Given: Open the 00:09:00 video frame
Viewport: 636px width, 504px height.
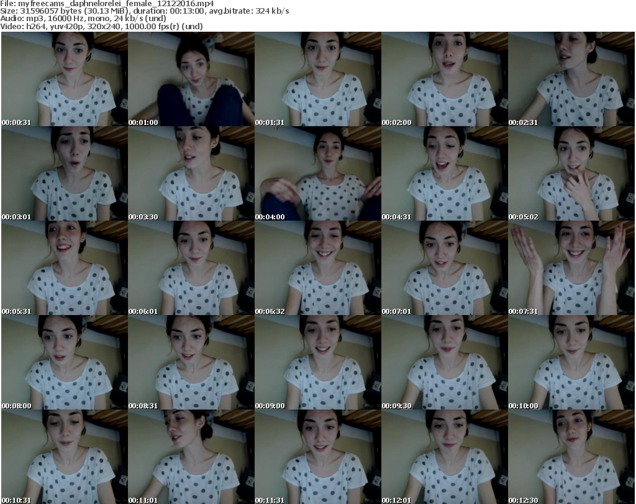Looking at the screenshot, I should [317, 362].
